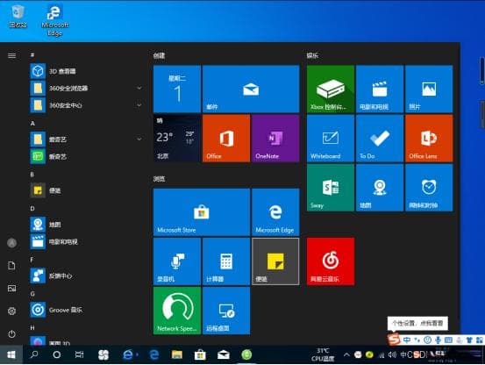Toggle Sogou punctuation mode icon
This screenshot has width=485, height=365.
click(417, 340)
